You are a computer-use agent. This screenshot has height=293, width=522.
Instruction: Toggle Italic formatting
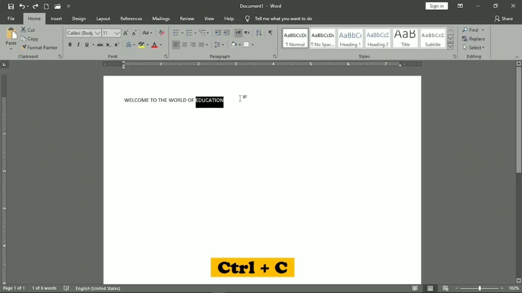click(78, 45)
